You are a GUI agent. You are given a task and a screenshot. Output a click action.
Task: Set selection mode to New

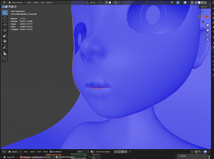3,7
